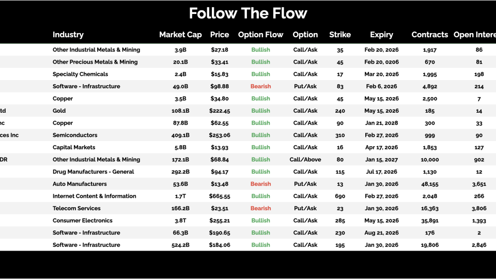The image size is (496, 279).
Task: Click the 48,155 contracts value
Action: pos(430,184)
